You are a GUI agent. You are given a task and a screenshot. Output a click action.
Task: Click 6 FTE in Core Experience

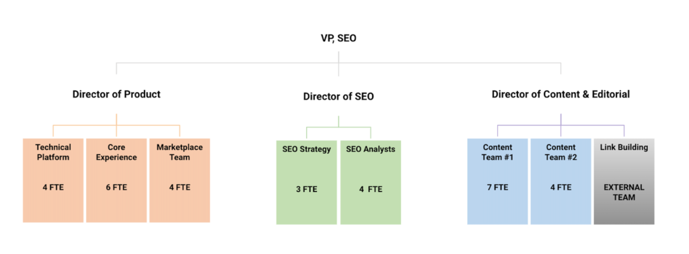coord(116,187)
